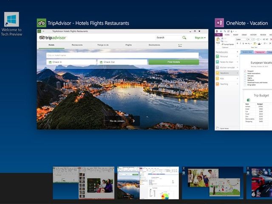Open the Welcome to Tech Preview desktop shortcut
The height and width of the screenshot is (204, 272).
11,20
